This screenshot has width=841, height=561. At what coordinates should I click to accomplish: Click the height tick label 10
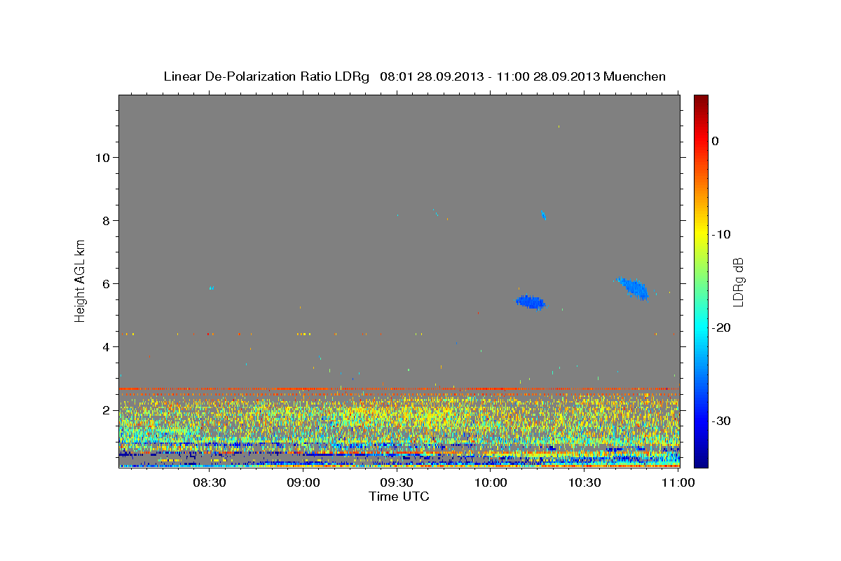(102, 157)
